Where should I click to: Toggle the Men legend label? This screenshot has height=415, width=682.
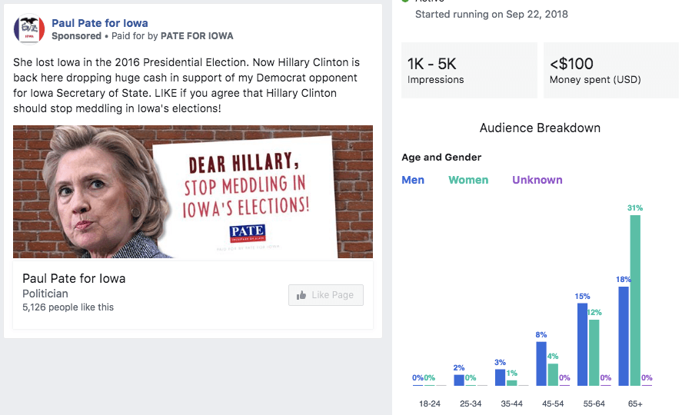tap(413, 180)
